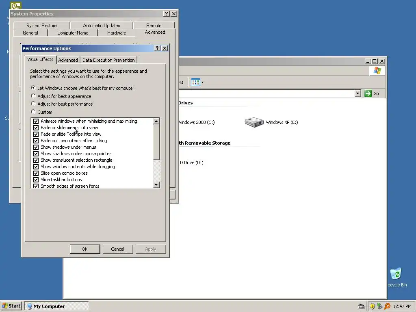Open the yellow security shield tray icon
Screen dimensions: 416x312
click(x=372, y=306)
